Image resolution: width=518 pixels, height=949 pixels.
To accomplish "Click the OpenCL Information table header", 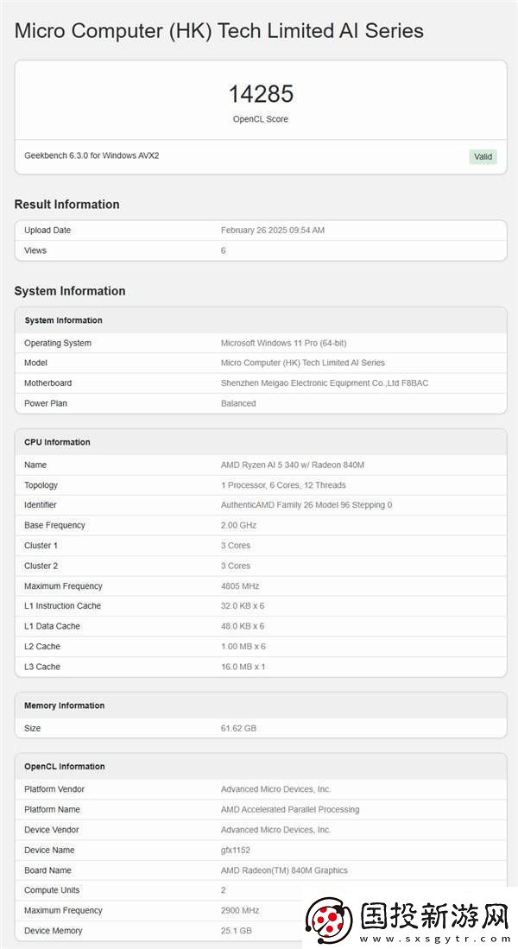I will tap(65, 767).
